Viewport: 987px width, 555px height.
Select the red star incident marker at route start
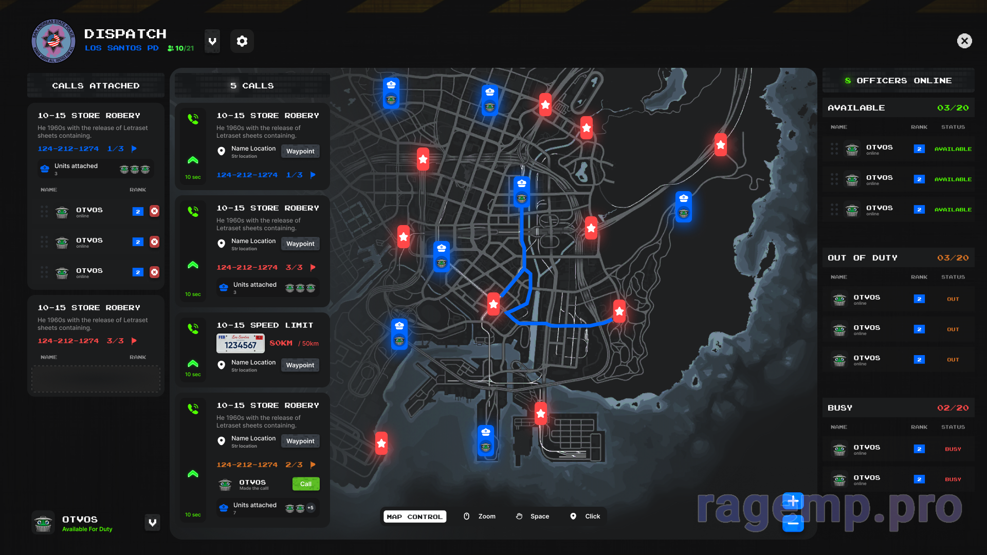click(493, 304)
